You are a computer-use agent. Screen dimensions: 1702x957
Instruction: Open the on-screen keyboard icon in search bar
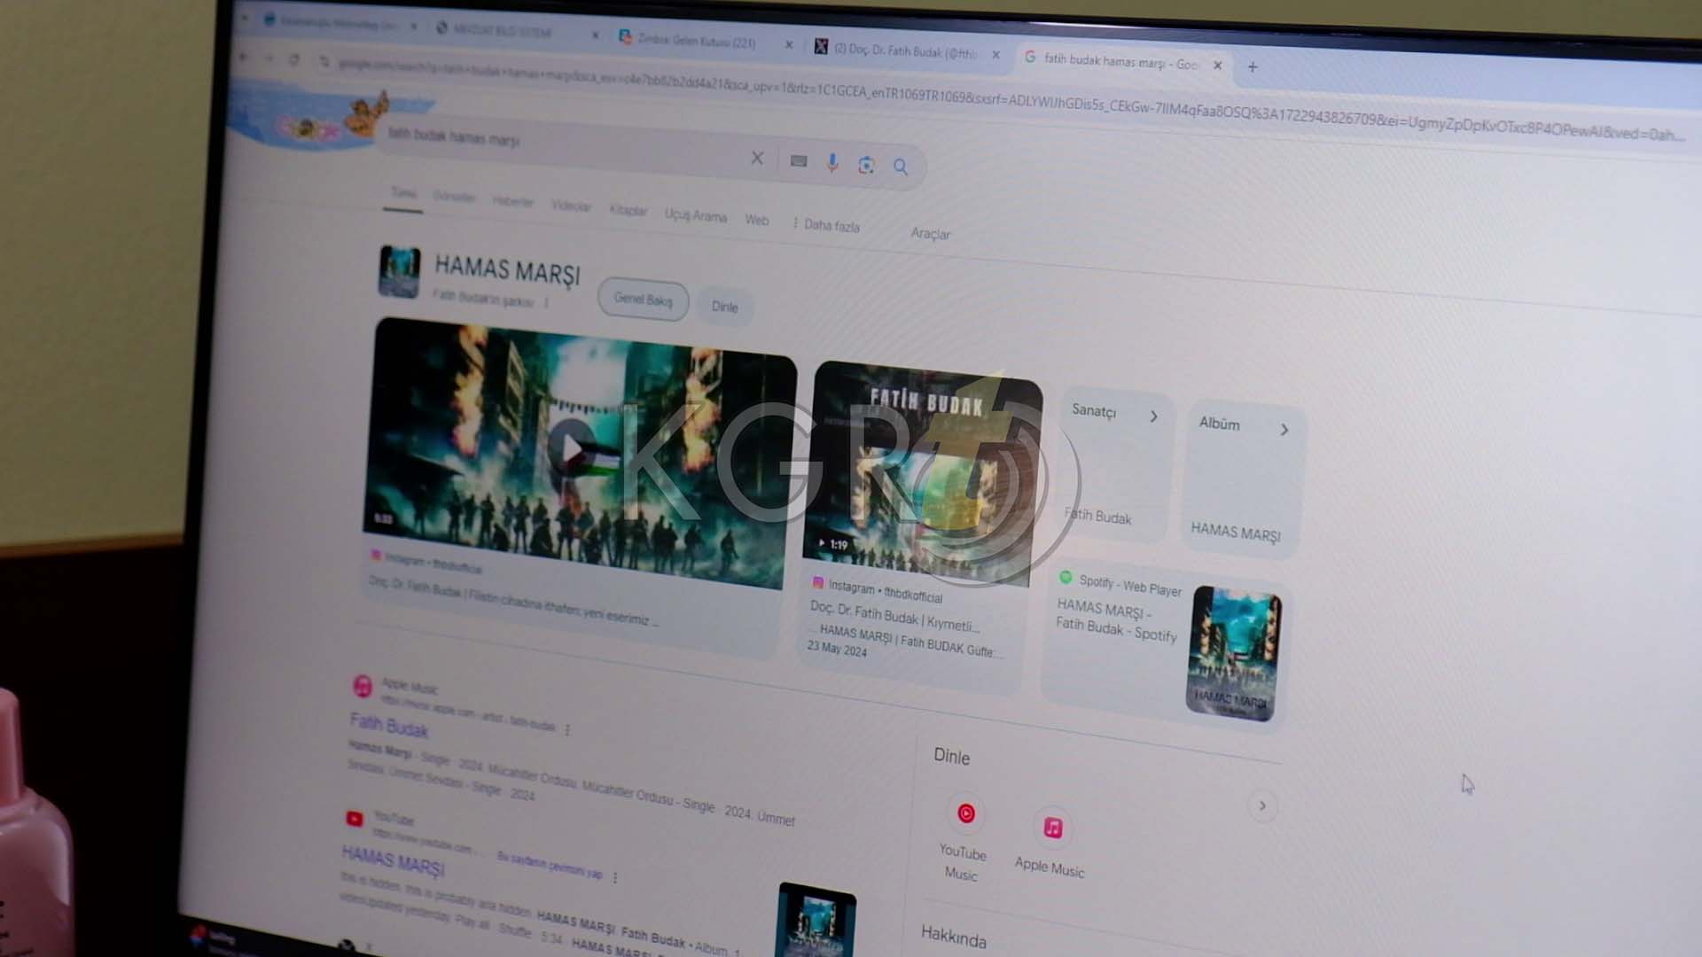[x=799, y=160]
